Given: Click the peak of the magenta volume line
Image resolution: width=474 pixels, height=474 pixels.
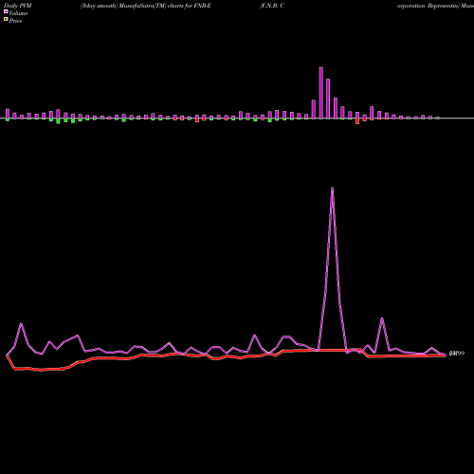Looking at the screenshot, I should point(332,188).
